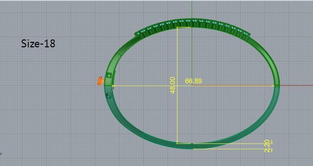Select the square catch above the clasp

tap(109, 75)
